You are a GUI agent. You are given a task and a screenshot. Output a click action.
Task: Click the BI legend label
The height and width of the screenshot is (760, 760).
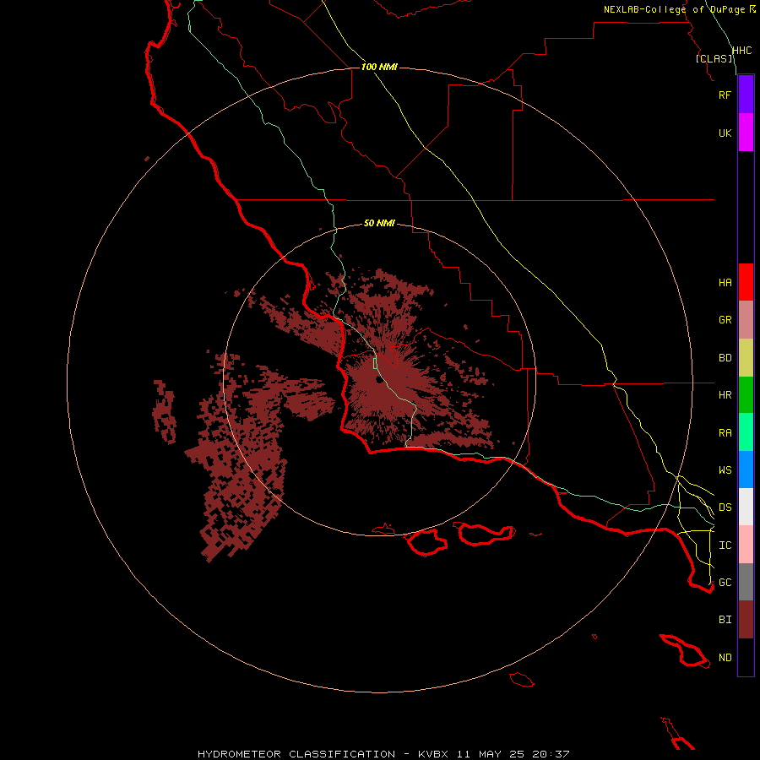pyautogui.click(x=725, y=620)
